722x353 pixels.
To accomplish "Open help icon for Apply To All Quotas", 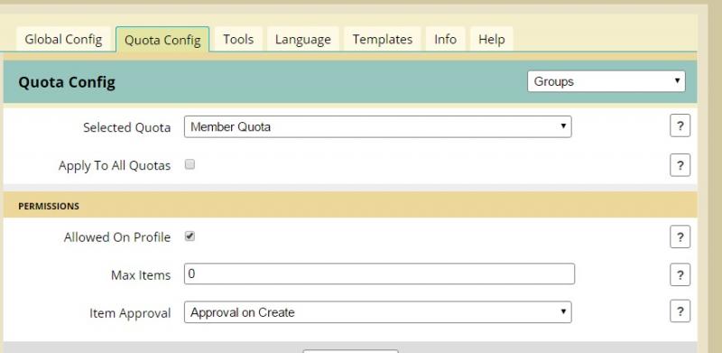I will (x=680, y=165).
